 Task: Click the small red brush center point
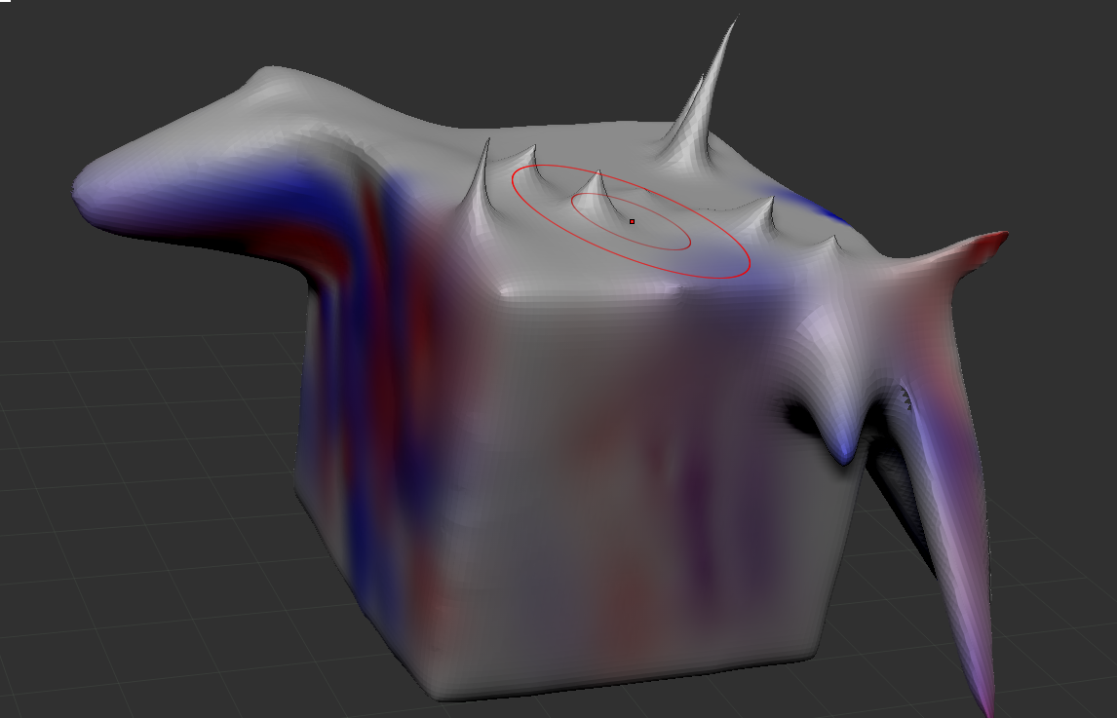pyautogui.click(x=632, y=221)
